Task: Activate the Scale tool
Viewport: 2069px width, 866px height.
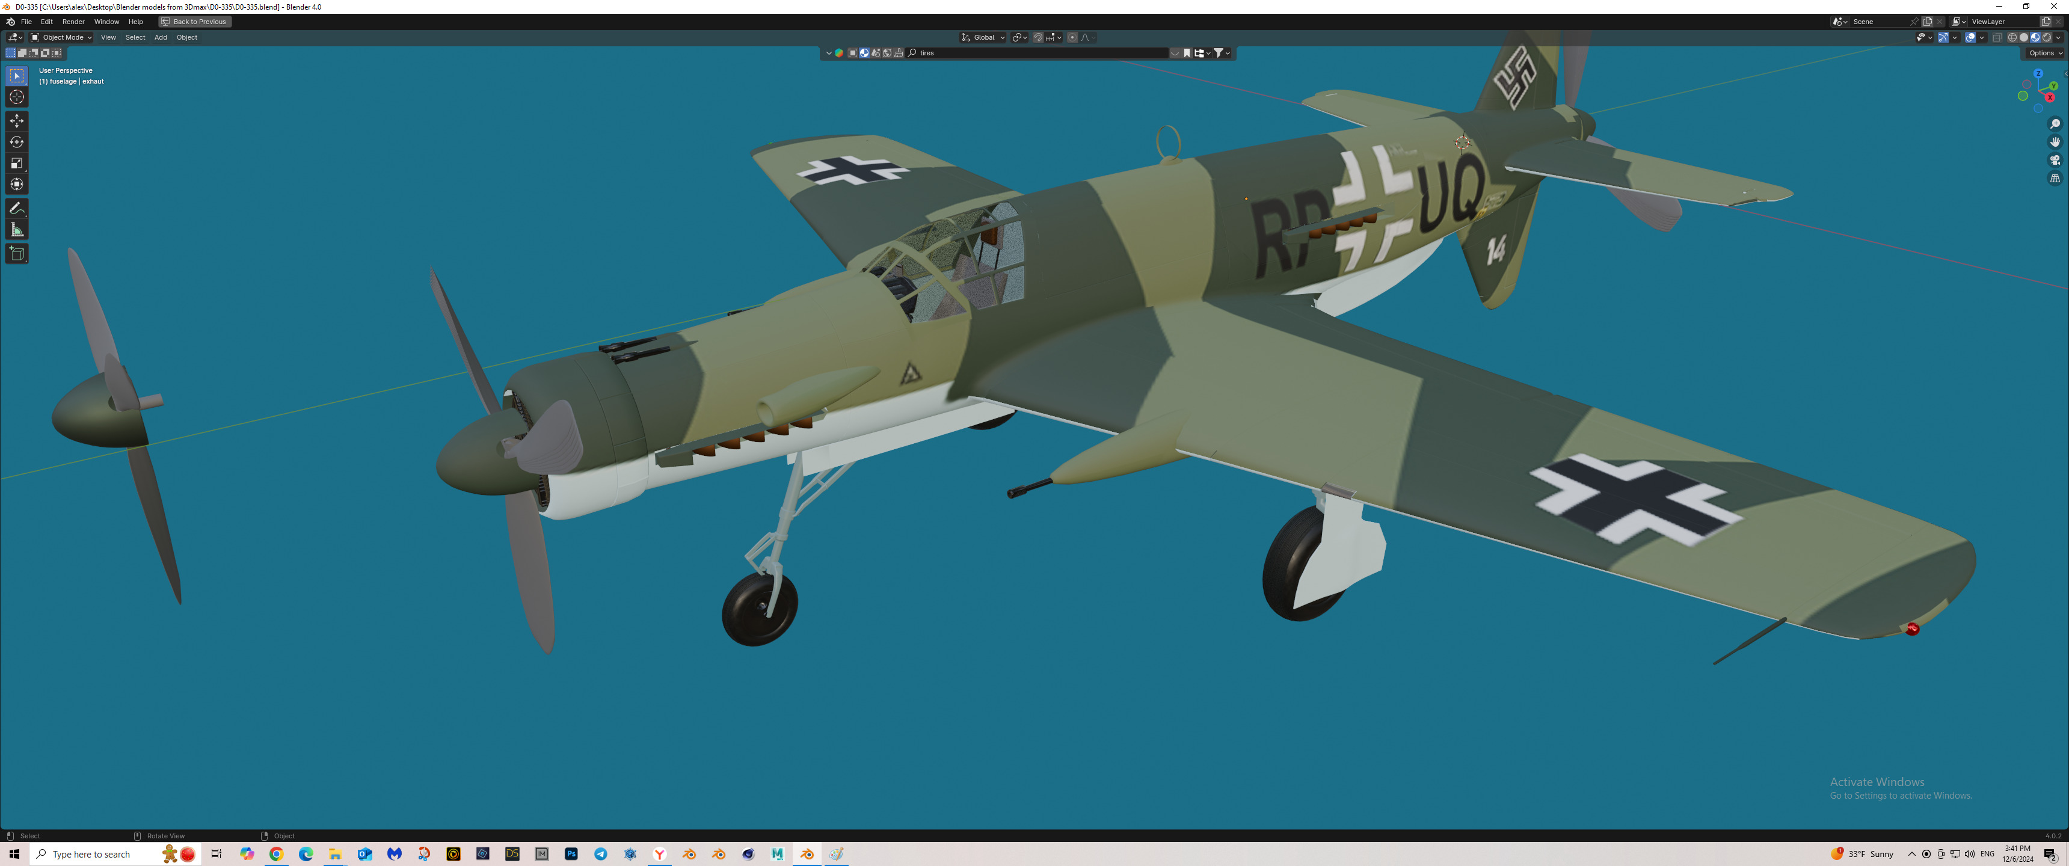Action: tap(17, 163)
